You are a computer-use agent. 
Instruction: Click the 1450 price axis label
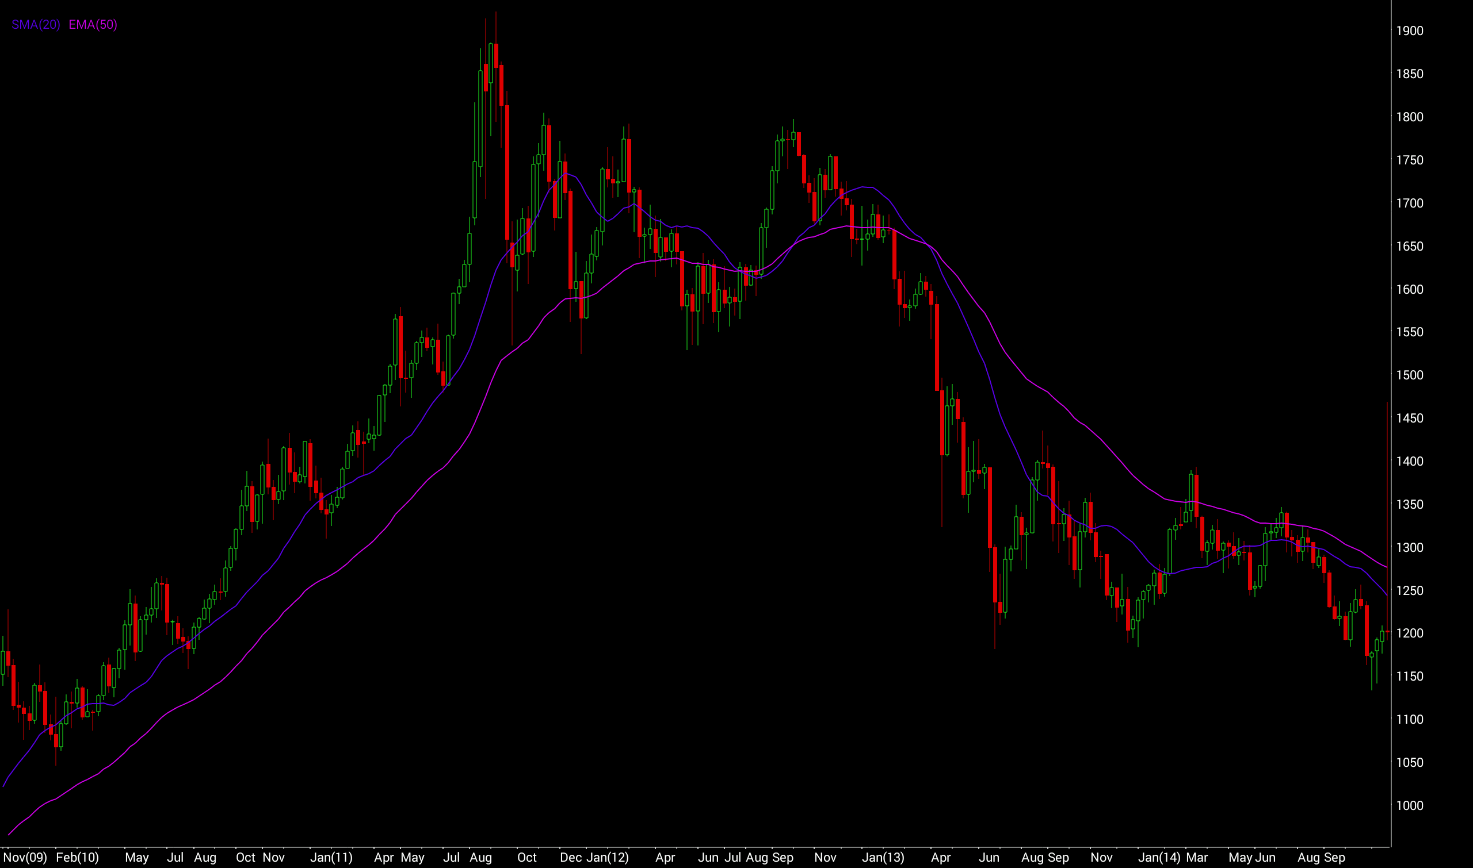click(1409, 418)
